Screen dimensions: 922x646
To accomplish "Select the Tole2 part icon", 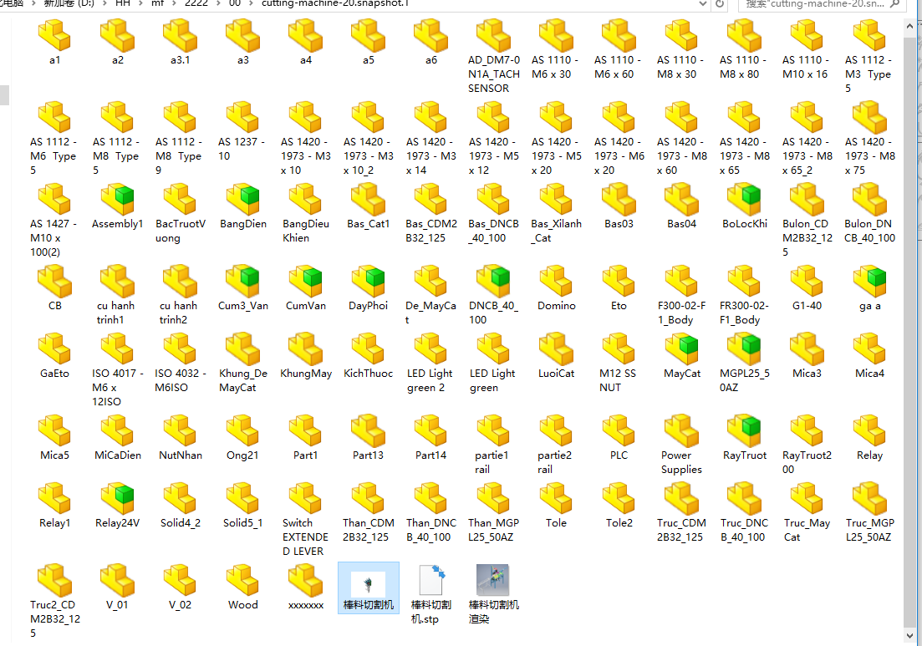I will (619, 498).
